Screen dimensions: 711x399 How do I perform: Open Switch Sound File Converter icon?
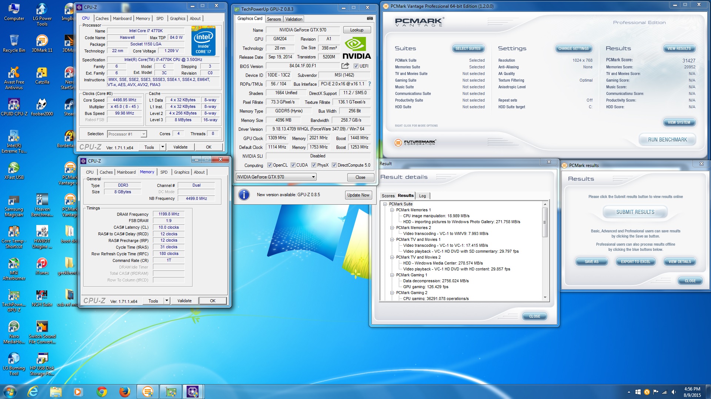click(42, 332)
